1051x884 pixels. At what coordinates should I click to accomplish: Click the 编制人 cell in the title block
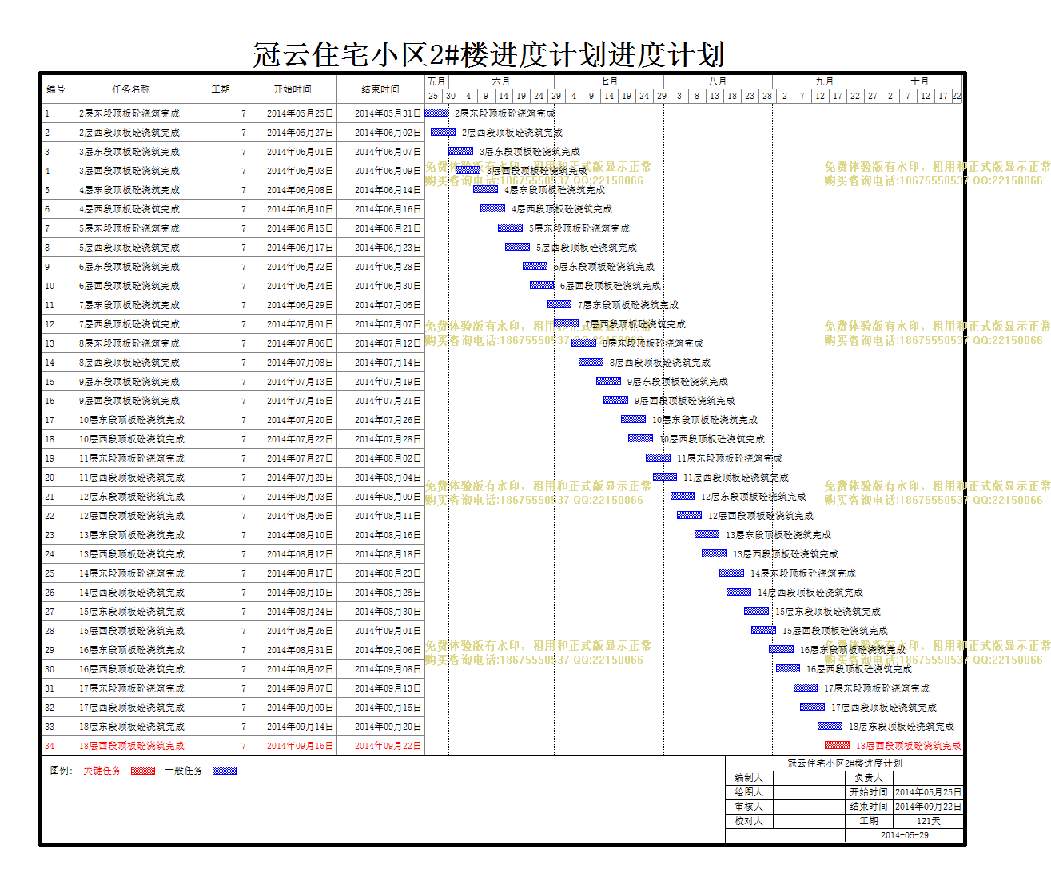(x=749, y=778)
